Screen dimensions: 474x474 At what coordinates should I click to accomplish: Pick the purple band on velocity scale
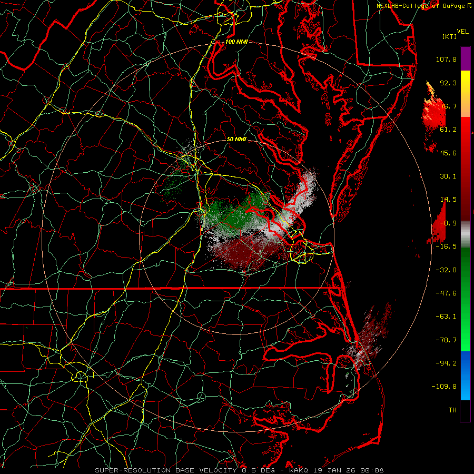465,59
